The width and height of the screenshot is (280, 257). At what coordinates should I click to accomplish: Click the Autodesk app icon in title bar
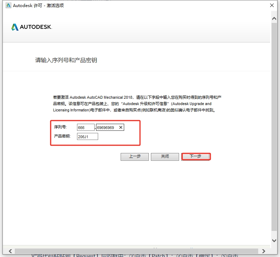(8, 5)
